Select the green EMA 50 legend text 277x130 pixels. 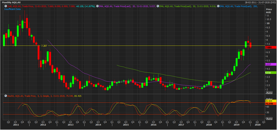(188, 6)
